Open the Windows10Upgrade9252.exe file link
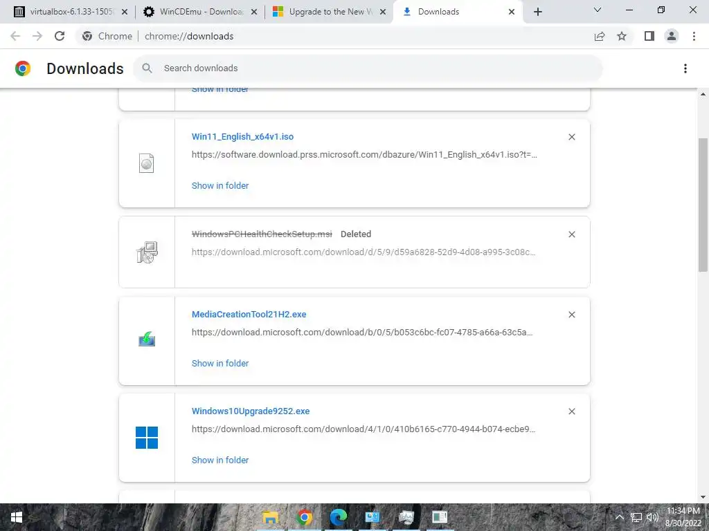The height and width of the screenshot is (531, 709). click(x=251, y=411)
